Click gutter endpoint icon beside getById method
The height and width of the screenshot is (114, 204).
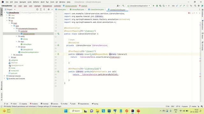click(58, 72)
